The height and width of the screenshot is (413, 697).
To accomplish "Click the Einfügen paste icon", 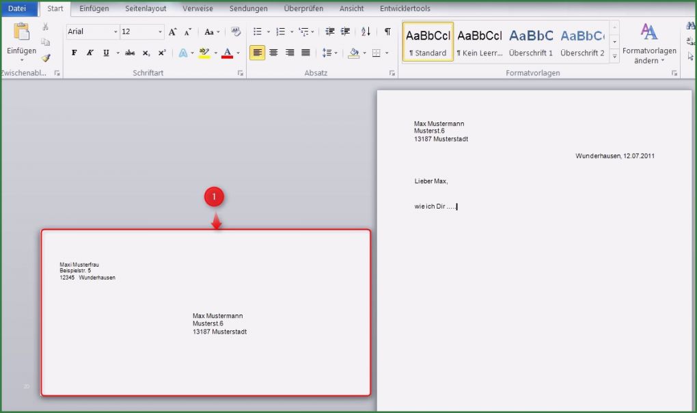I will coord(21,33).
